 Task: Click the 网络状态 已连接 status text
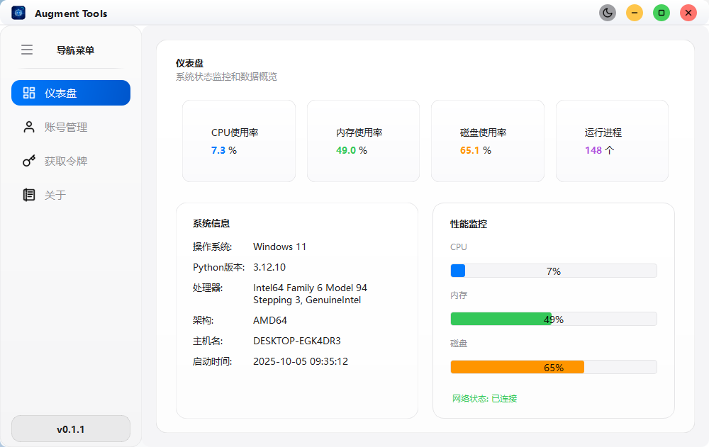click(x=485, y=398)
